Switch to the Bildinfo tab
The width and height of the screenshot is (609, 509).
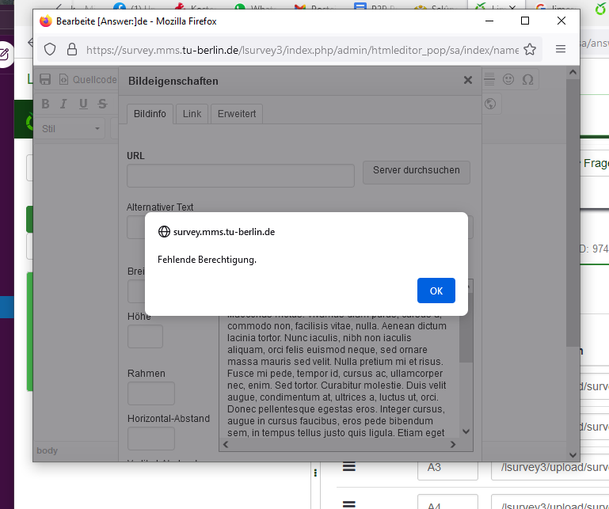(150, 114)
